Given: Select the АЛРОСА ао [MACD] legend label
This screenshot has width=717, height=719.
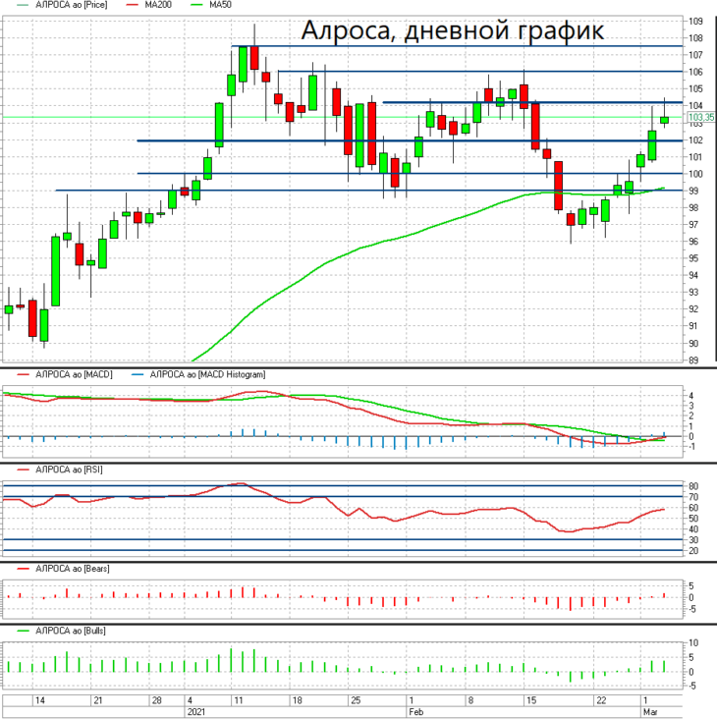Looking at the screenshot, I should point(74,374).
